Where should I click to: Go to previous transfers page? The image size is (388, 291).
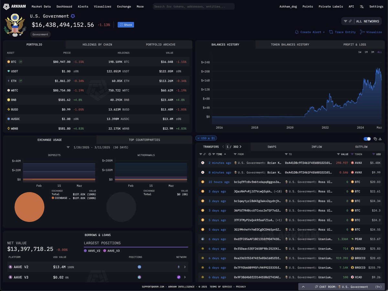[223, 147]
